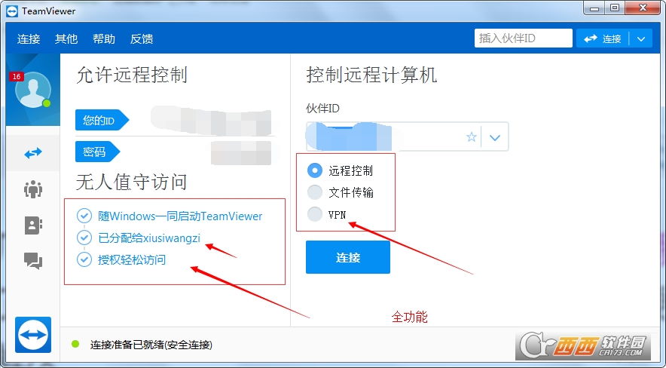Expand the partner ID dropdown chevron

click(495, 137)
